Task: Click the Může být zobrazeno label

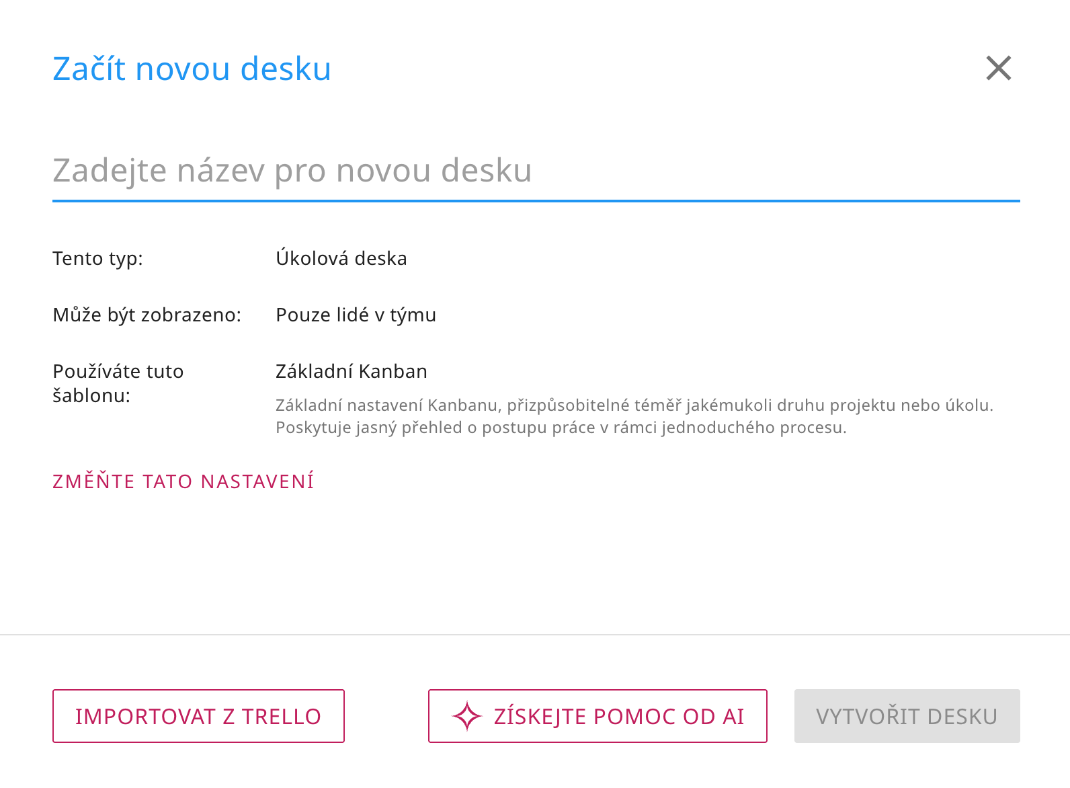Action: 147,315
